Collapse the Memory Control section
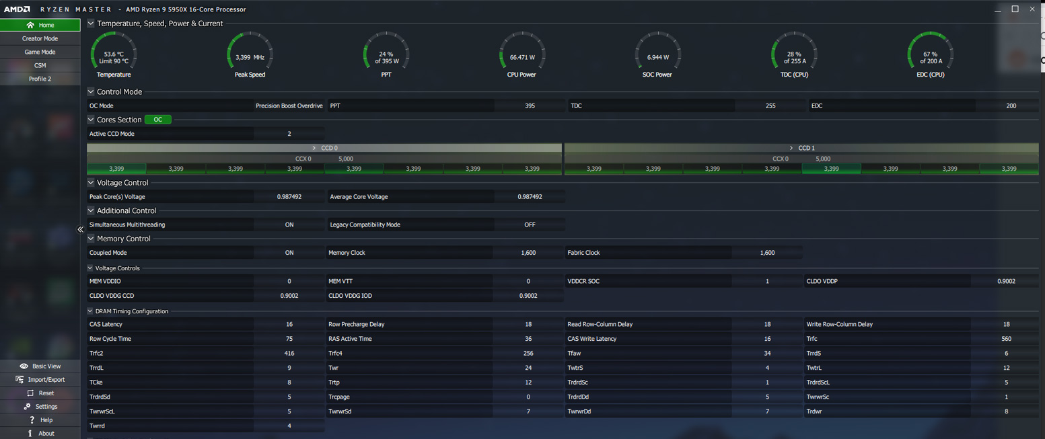The height and width of the screenshot is (439, 1045). click(91, 239)
